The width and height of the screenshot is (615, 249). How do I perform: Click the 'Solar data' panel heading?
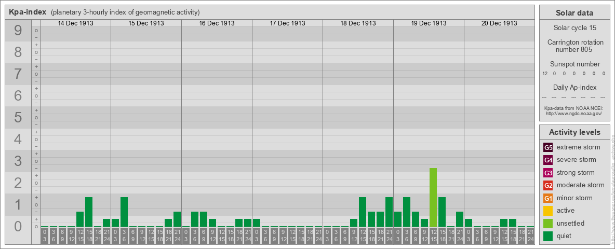point(574,13)
